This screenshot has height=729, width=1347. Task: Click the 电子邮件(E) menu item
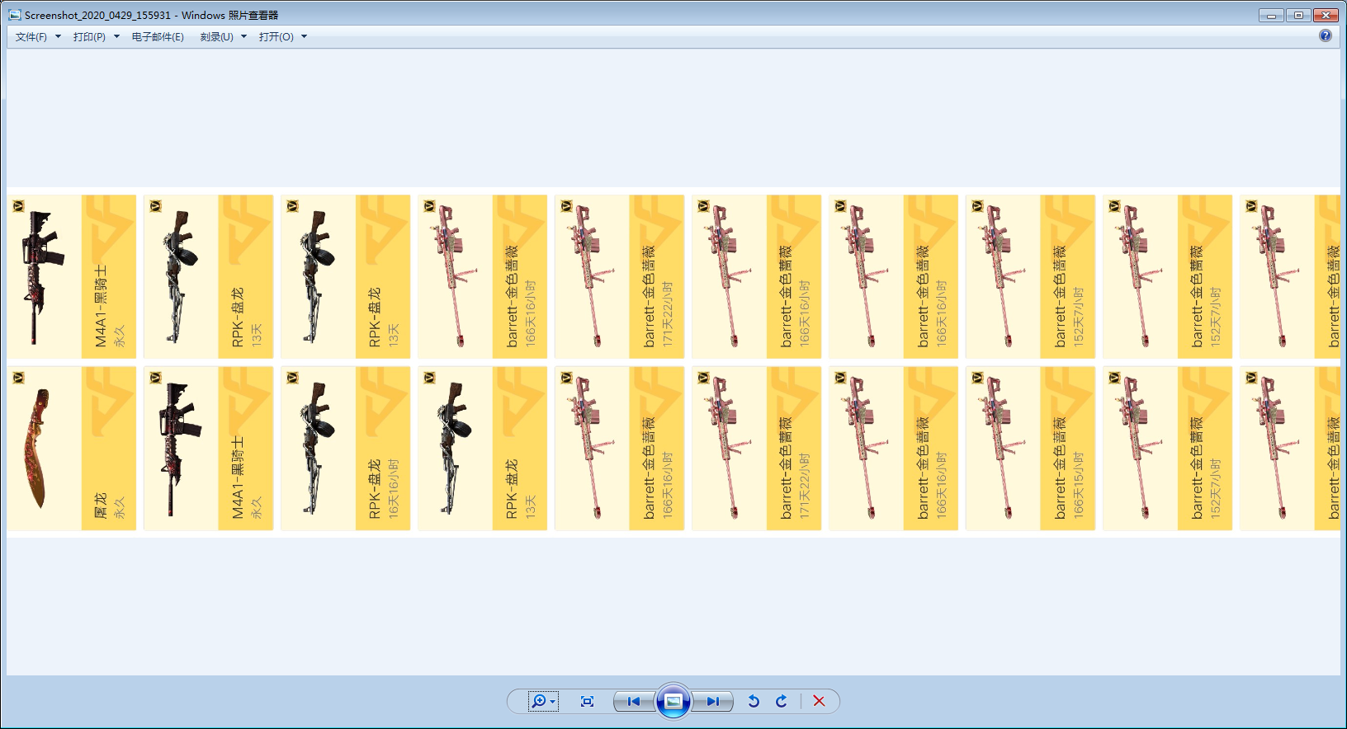[158, 37]
